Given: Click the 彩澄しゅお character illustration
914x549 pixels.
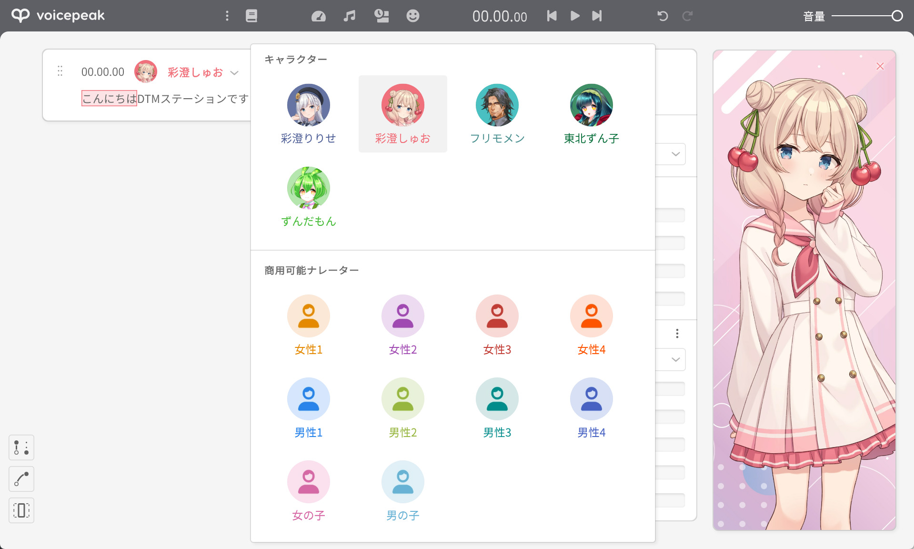Looking at the screenshot, I should 804,290.
